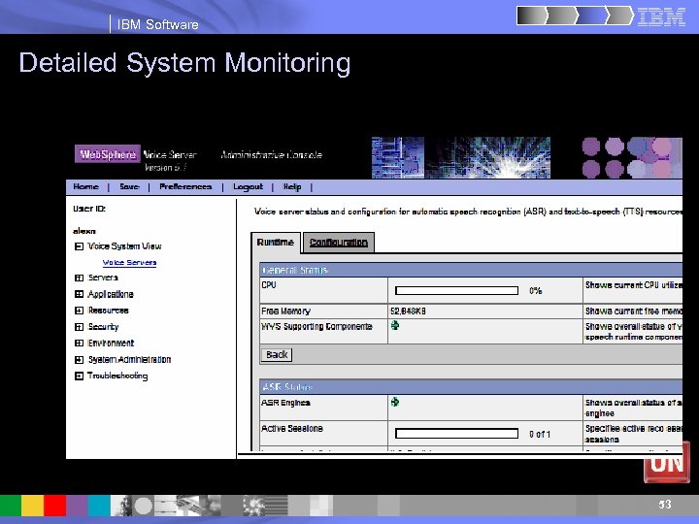Select the Security tree label
The width and height of the screenshot is (699, 524).
(x=104, y=327)
